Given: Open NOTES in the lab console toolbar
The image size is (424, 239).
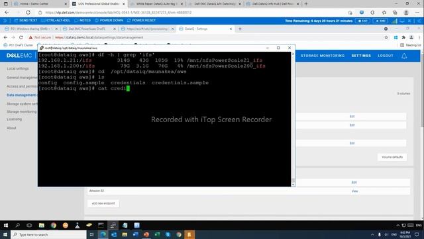Looking at the screenshot, I should click(82, 21).
